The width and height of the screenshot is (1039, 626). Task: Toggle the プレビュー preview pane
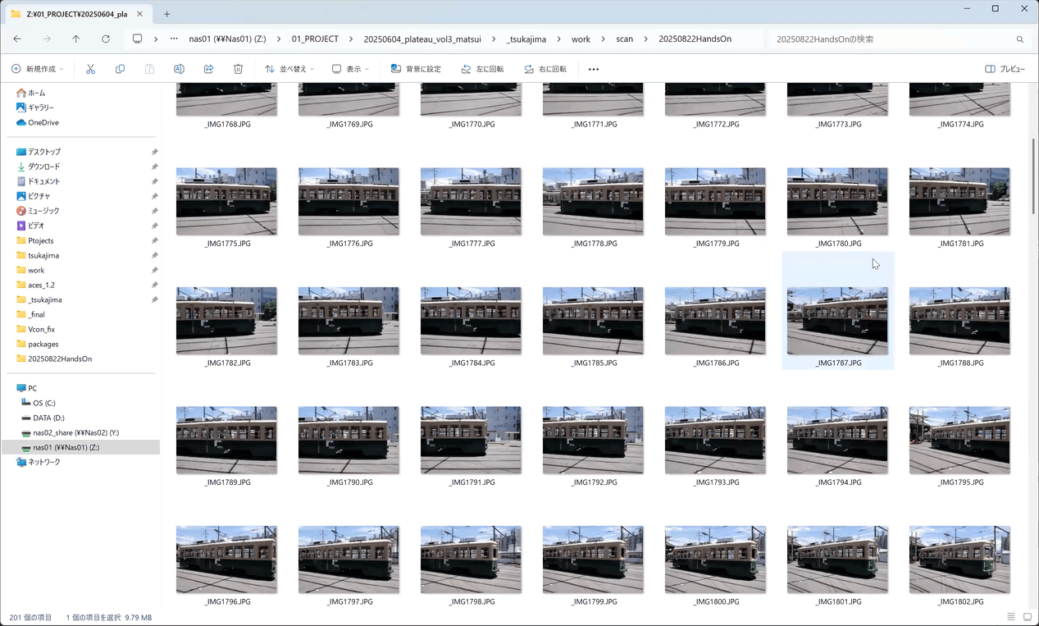(1005, 69)
